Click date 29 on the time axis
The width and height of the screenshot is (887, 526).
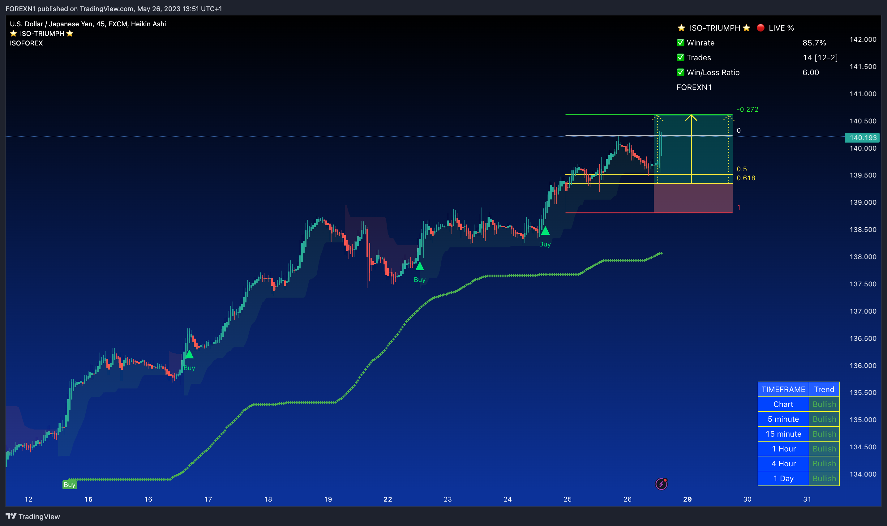coord(688,499)
